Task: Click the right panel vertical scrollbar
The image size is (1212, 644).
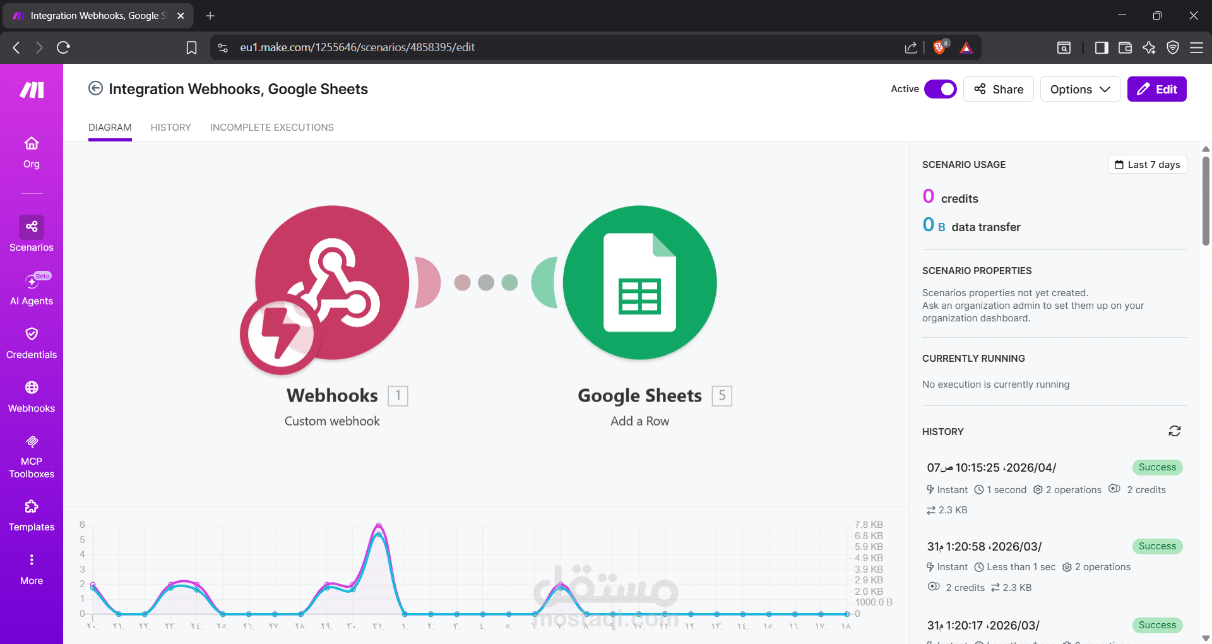Action: point(1206,201)
